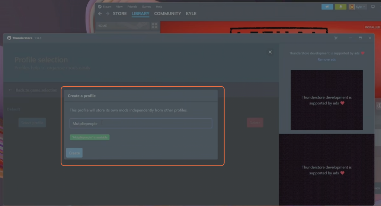Click the Thunderstore logo icon
This screenshot has height=206, width=381.
pyautogui.click(x=9, y=38)
